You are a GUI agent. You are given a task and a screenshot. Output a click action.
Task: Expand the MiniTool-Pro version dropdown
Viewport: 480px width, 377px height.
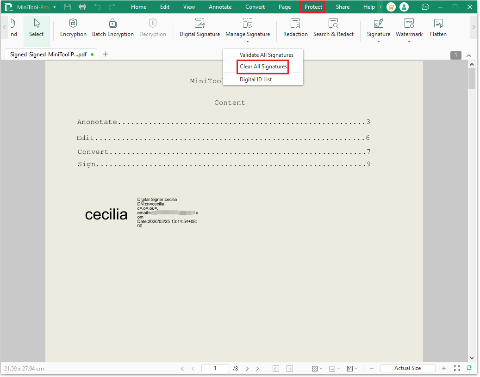54,7
